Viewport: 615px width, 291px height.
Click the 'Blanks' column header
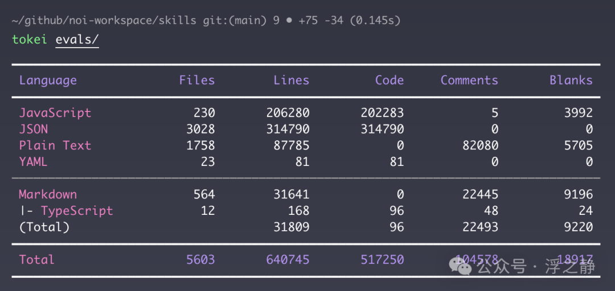tap(571, 80)
